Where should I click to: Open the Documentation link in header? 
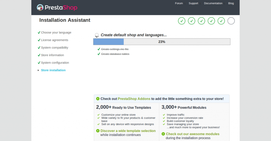[213, 3]
